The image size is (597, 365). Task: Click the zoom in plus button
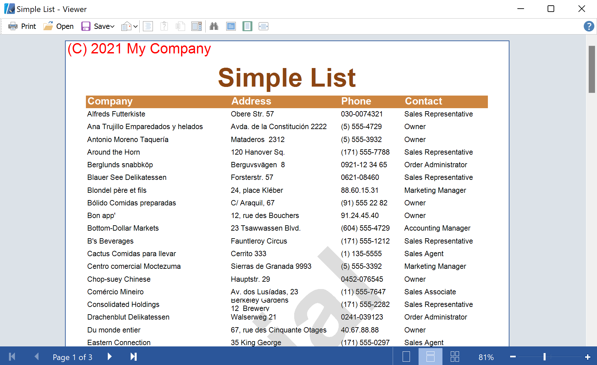click(x=588, y=357)
